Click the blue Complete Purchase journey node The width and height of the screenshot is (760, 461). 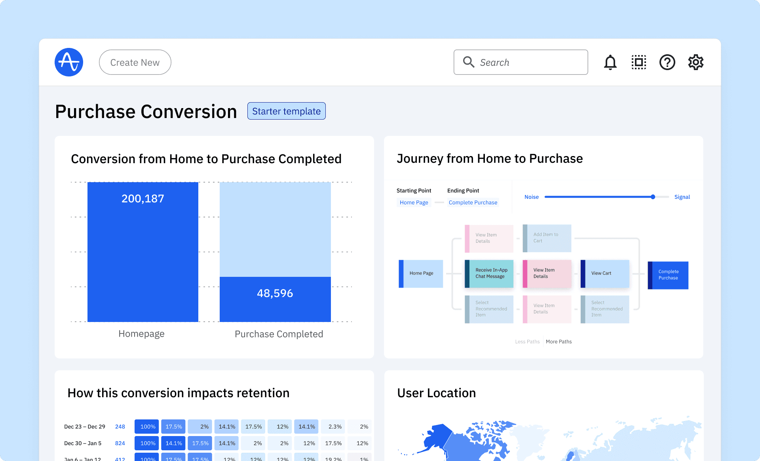[668, 275]
